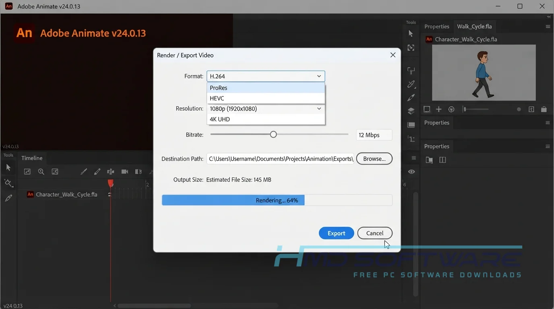Click the red timeline playhead marker
This screenshot has width=554, height=309.
click(111, 183)
